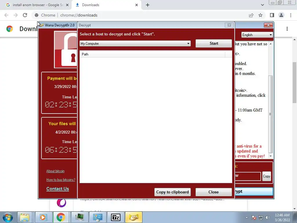
Task: Open the Windows Start menu
Action: pyautogui.click(x=8, y=217)
